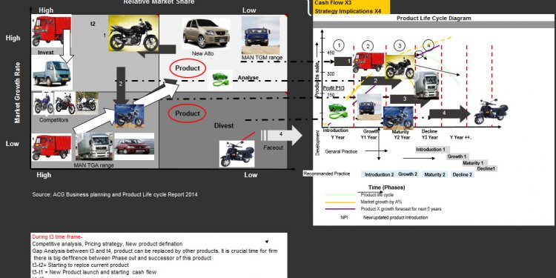Viewport: 556px width, 278px height.
Task: Click the NPI legend entry
Action: (x=344, y=217)
